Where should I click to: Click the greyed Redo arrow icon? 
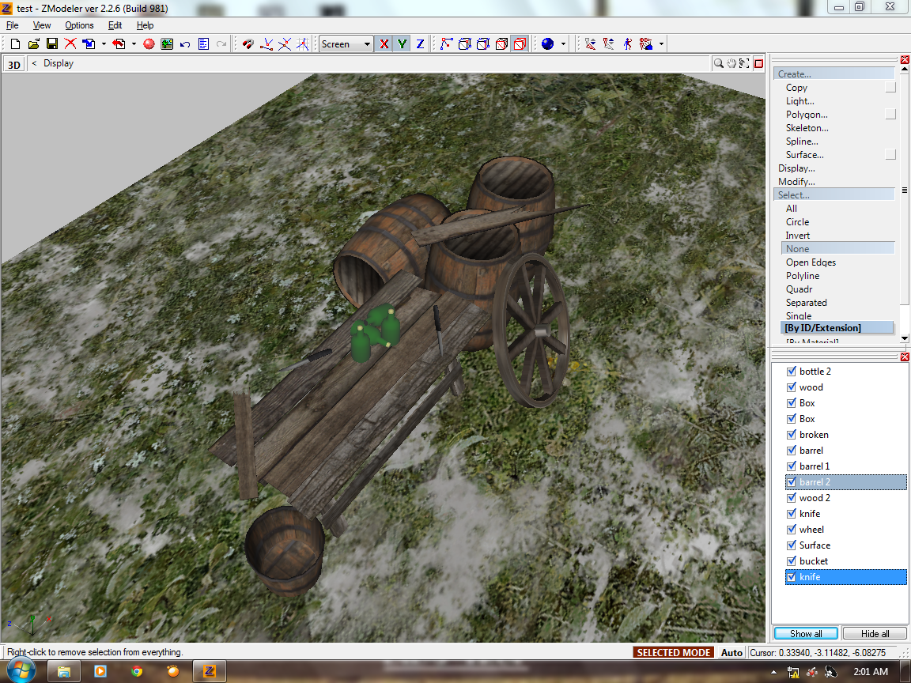(x=221, y=44)
